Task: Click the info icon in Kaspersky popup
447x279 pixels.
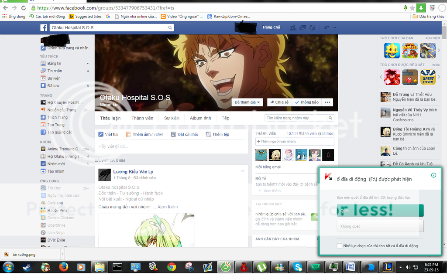Action: tap(433, 175)
